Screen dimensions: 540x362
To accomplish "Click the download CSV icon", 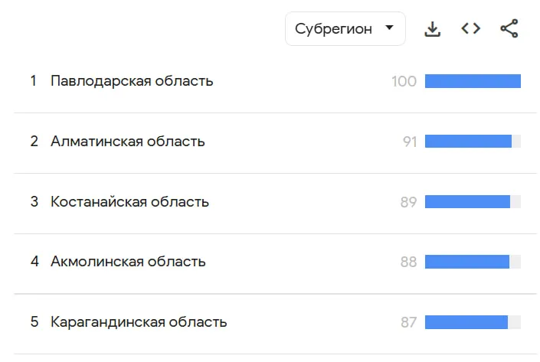I will pyautogui.click(x=433, y=29).
